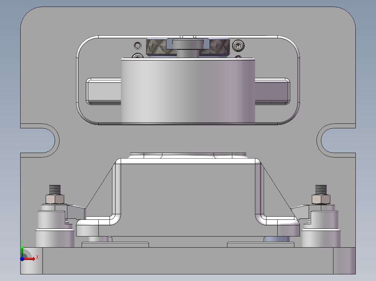
Task: Select the bottom base plate
Action: pyautogui.click(x=188, y=261)
